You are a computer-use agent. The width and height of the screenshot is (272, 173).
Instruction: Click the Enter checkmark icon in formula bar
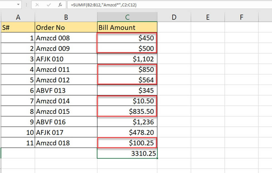click(x=49, y=5)
